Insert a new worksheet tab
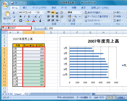The width and height of the screenshot is (127, 101). click(x=27, y=94)
